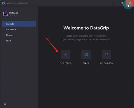Select the Projects tab
Image resolution: width=134 pixels, height=108 pixels.
click(x=19, y=24)
